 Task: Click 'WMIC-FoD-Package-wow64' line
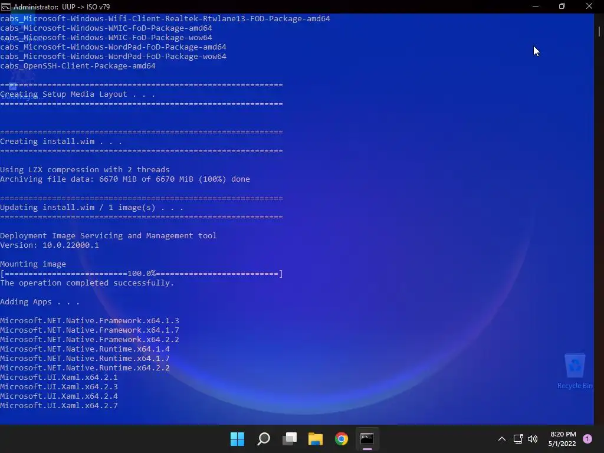coord(106,37)
